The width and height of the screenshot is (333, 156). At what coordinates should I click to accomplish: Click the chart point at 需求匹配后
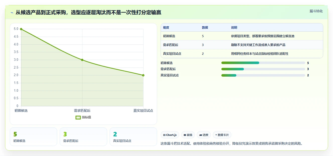(82, 60)
